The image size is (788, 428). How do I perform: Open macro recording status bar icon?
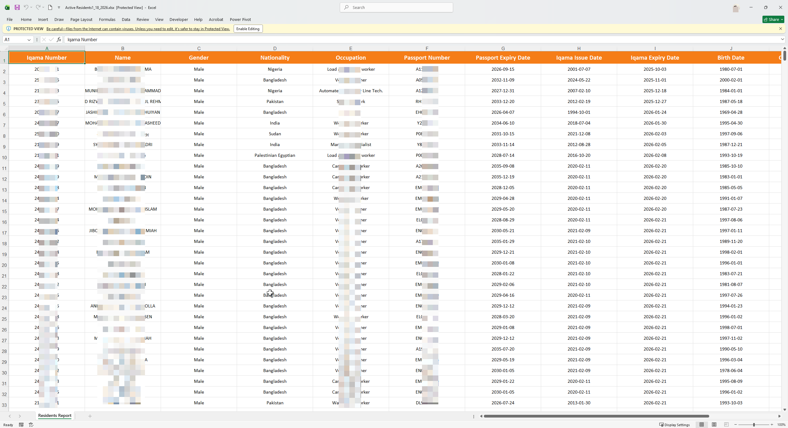(21, 425)
